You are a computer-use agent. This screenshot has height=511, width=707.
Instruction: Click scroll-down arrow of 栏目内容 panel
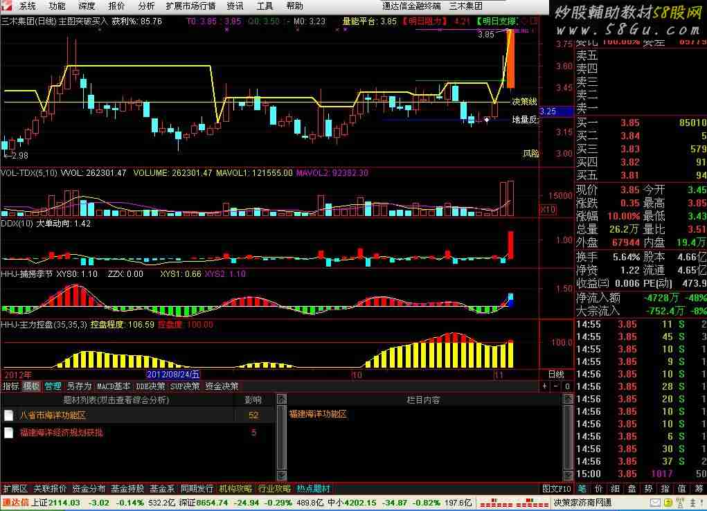tap(568, 475)
